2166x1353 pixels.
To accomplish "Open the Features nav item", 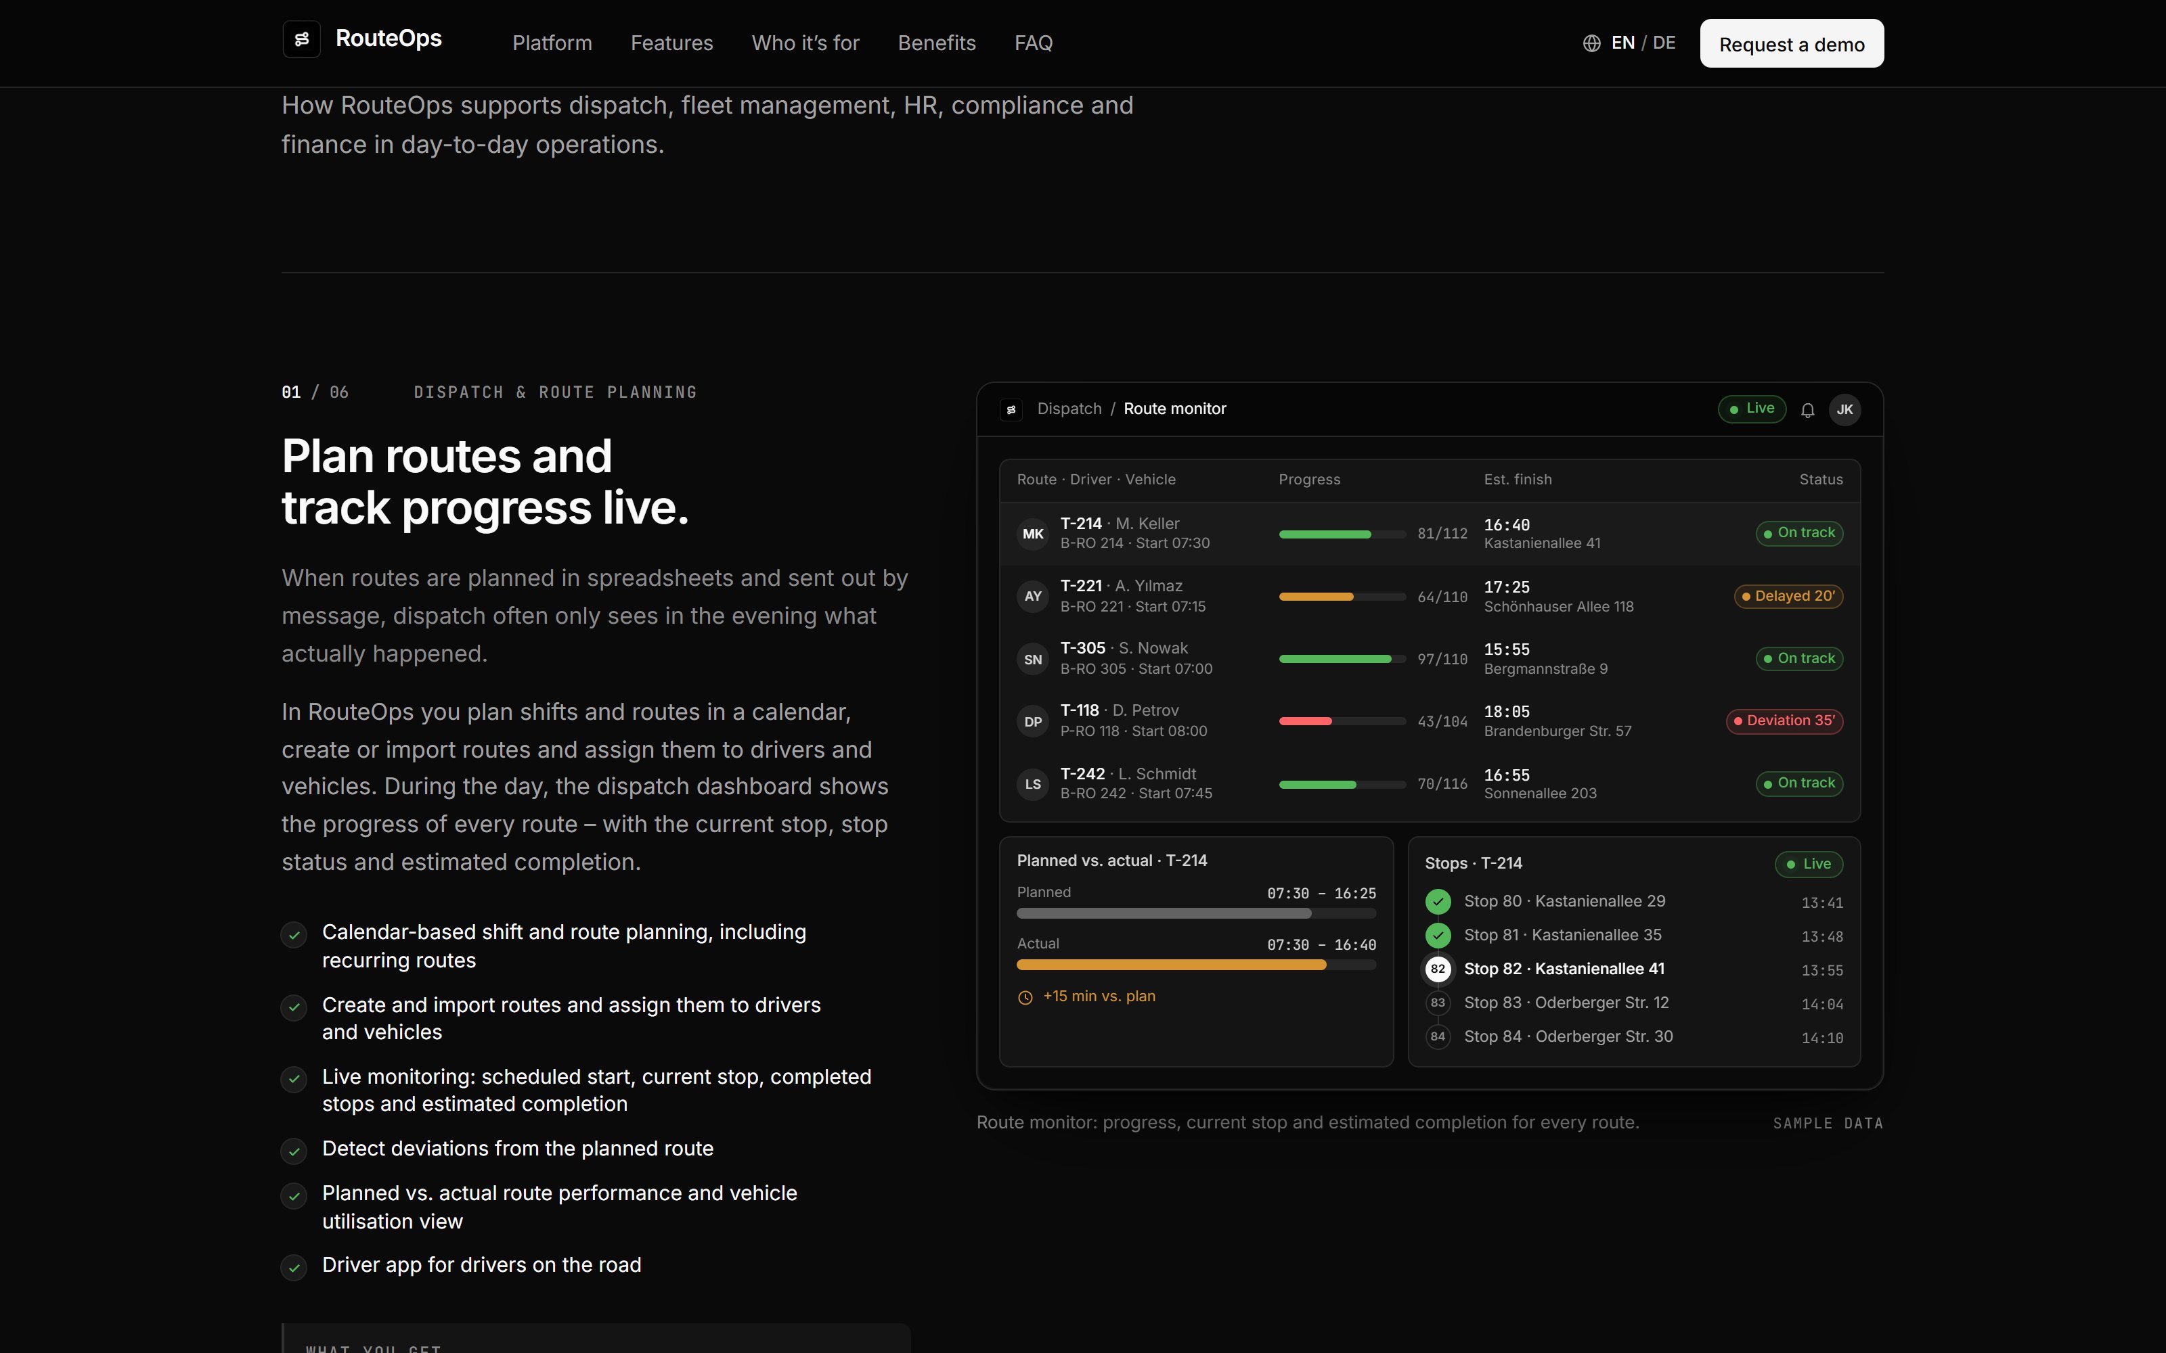I will 671,43.
